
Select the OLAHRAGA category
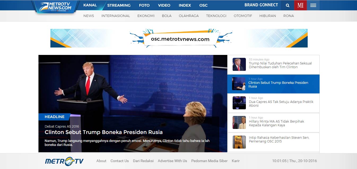[x=189, y=16]
